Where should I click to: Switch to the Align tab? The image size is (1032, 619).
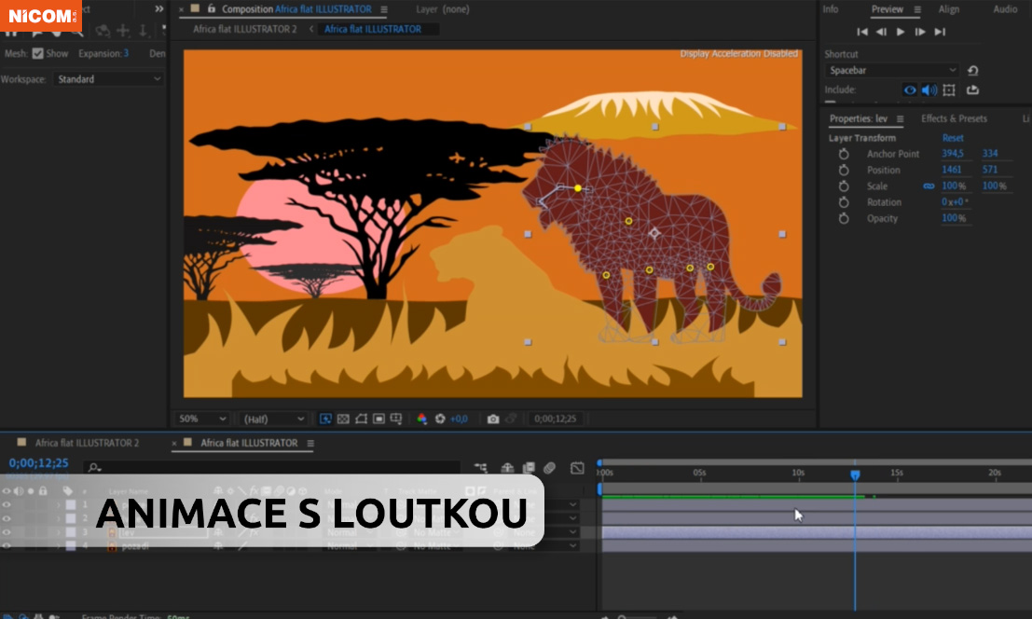[948, 9]
